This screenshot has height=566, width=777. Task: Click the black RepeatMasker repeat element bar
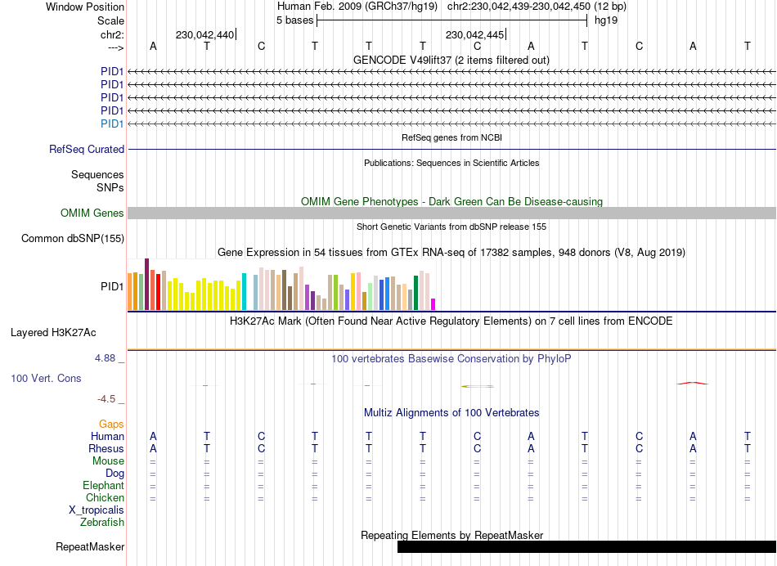(x=586, y=546)
